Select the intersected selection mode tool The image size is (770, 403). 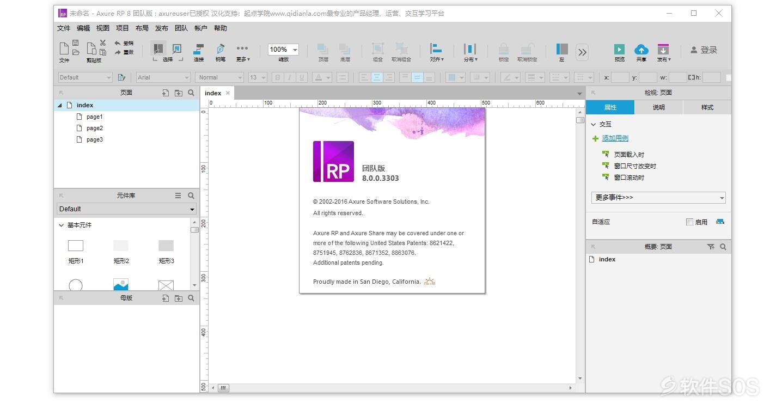[x=158, y=48]
